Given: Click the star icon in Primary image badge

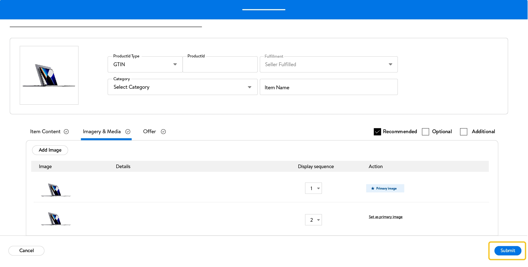Looking at the screenshot, I should pos(373,188).
